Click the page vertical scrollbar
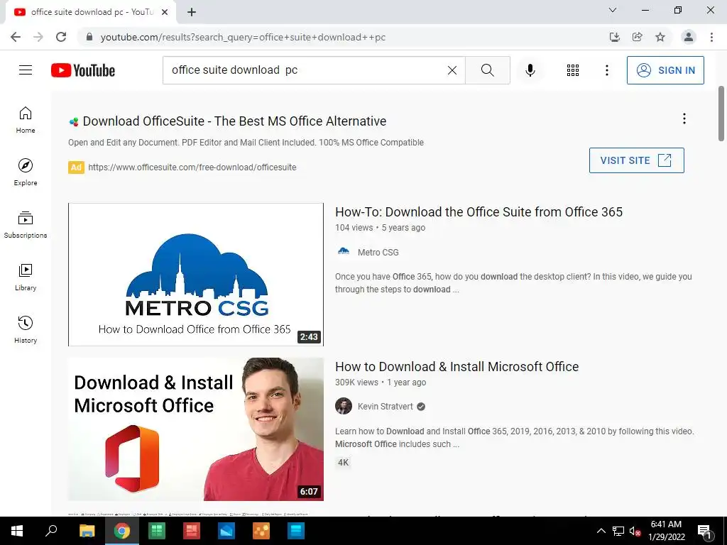Screen dimensions: 727x545 pyautogui.click(x=721, y=114)
